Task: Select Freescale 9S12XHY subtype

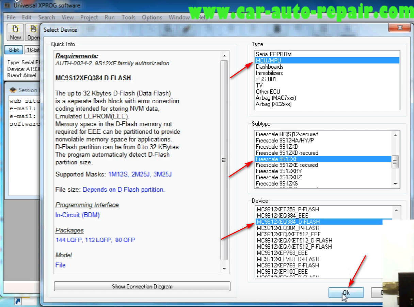Action: coord(323,171)
